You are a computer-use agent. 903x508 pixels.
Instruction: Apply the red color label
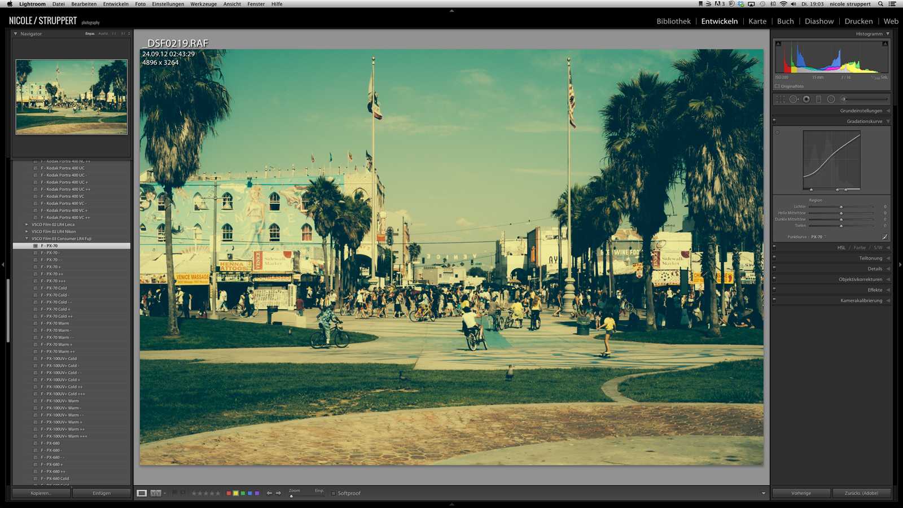click(229, 493)
